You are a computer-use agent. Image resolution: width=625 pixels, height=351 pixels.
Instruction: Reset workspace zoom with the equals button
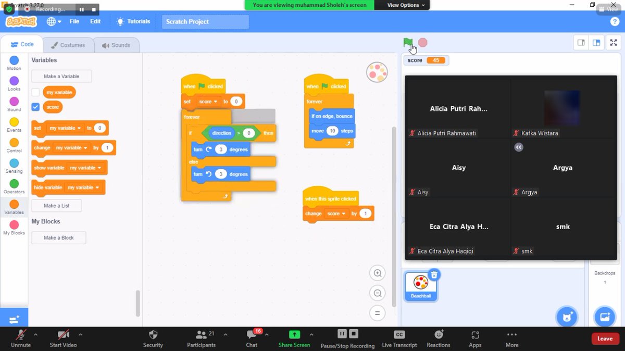point(378,312)
